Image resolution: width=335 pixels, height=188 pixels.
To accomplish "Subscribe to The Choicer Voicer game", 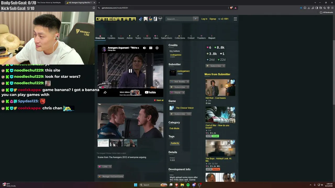I will coord(180,114).
